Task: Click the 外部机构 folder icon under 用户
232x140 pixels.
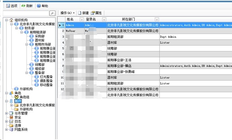Action: click(x=16, y=109)
